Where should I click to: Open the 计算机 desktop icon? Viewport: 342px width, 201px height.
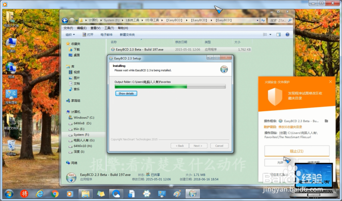coord(11,45)
